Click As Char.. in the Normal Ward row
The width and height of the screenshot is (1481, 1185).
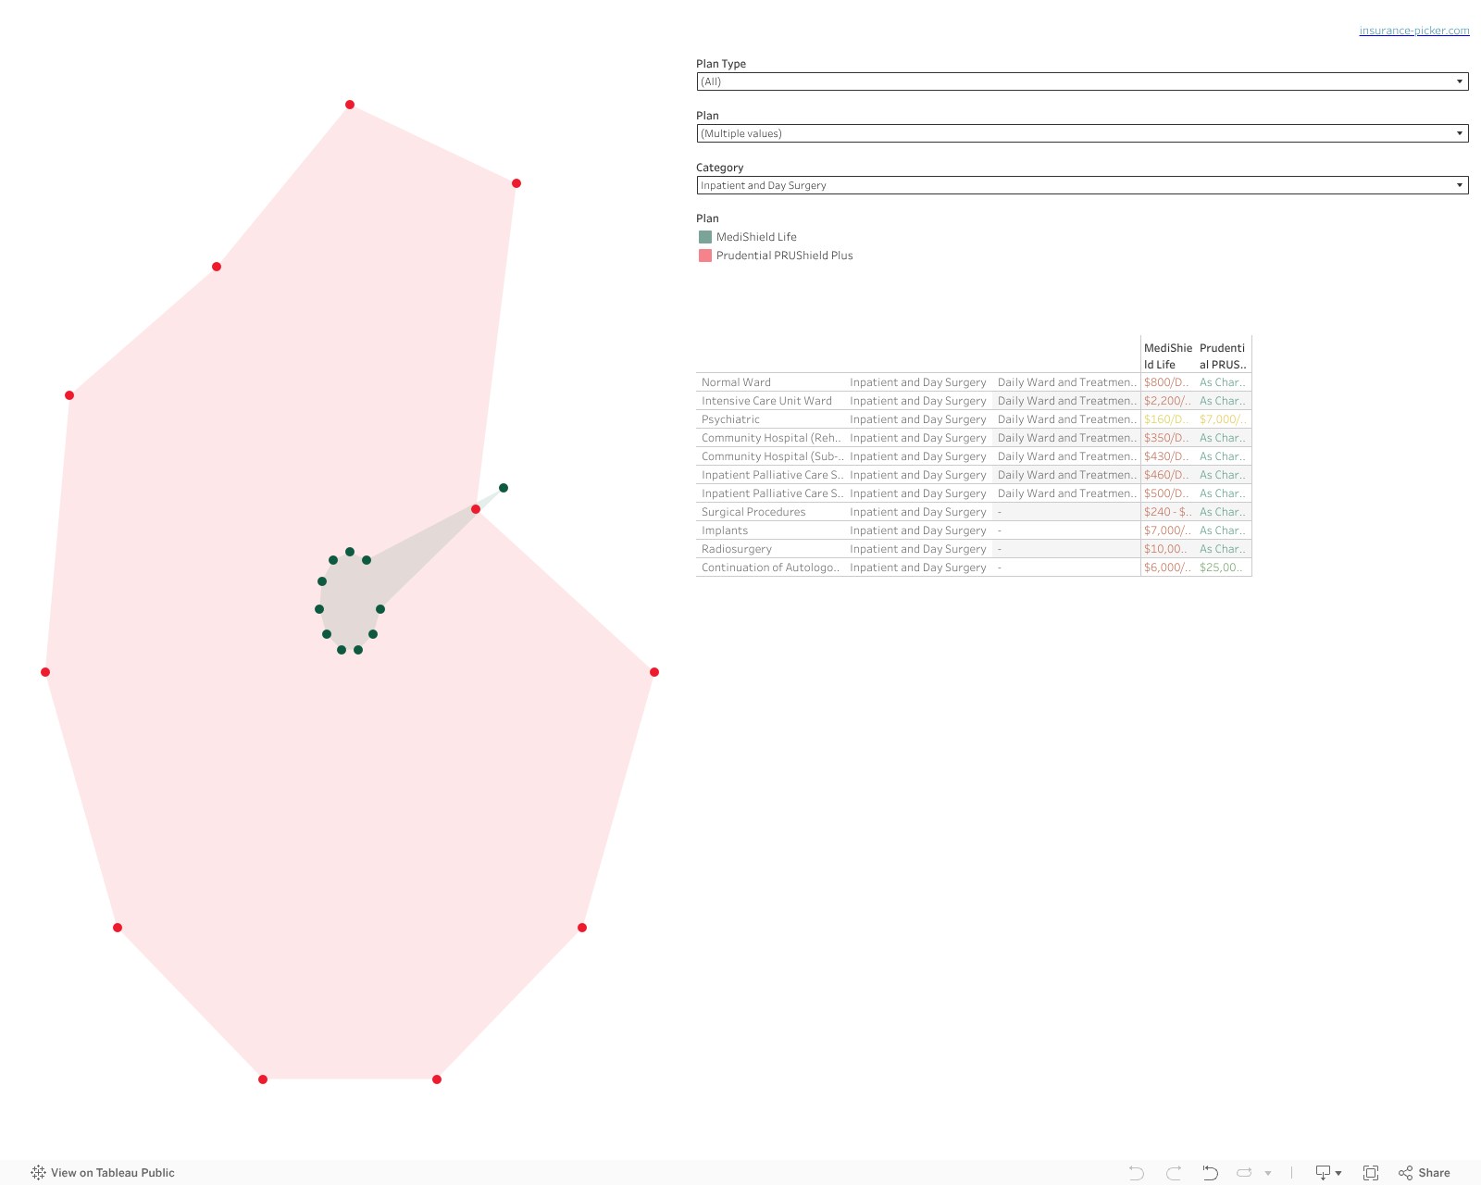coord(1223,382)
